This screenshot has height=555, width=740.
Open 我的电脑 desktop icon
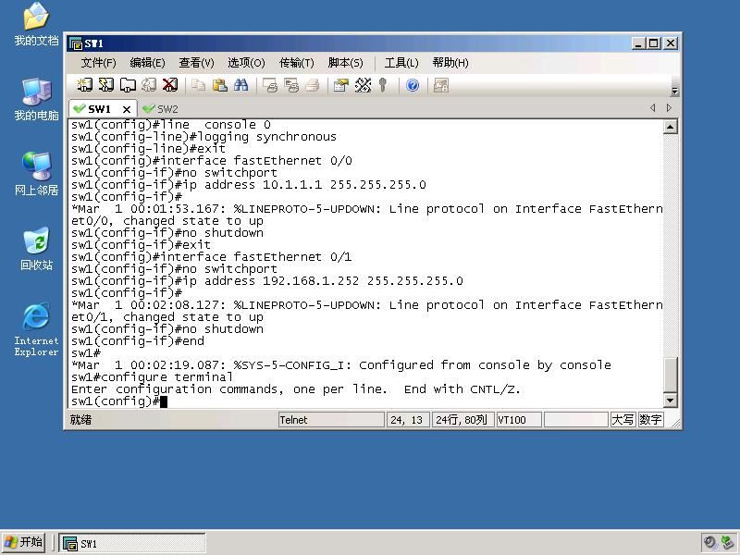pos(36,99)
